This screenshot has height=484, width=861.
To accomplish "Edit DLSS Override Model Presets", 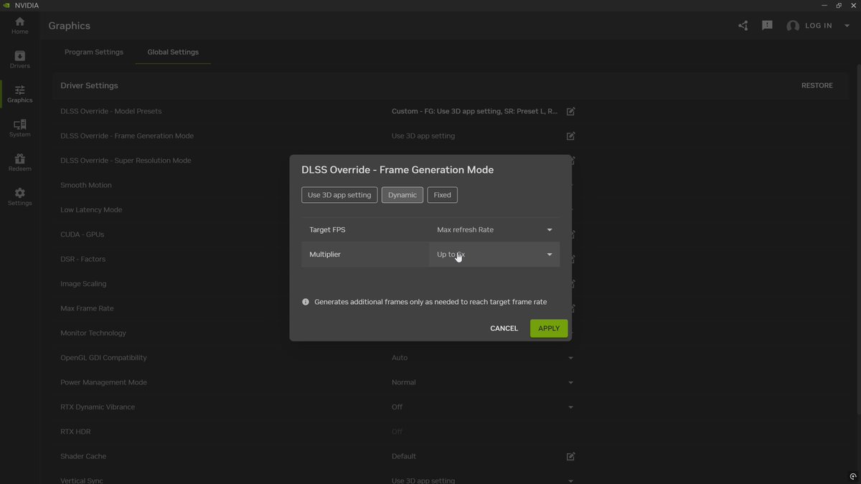I will coord(571,111).
